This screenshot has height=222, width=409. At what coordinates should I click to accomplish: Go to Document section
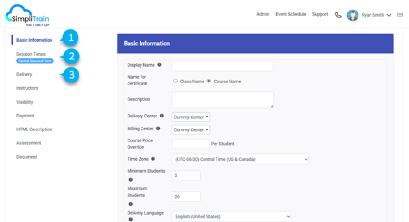coord(26,157)
